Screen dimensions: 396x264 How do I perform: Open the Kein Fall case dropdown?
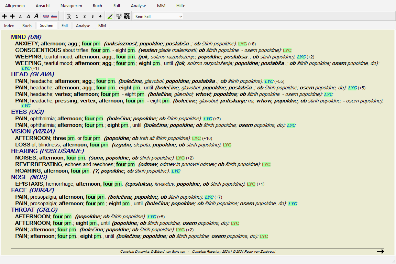click(x=158, y=16)
